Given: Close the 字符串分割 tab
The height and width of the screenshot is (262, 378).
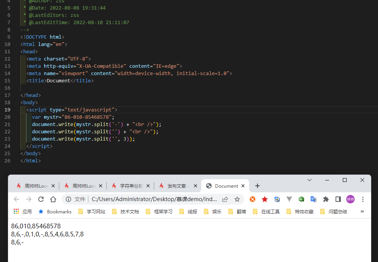Looking at the screenshot, I should [148, 186].
